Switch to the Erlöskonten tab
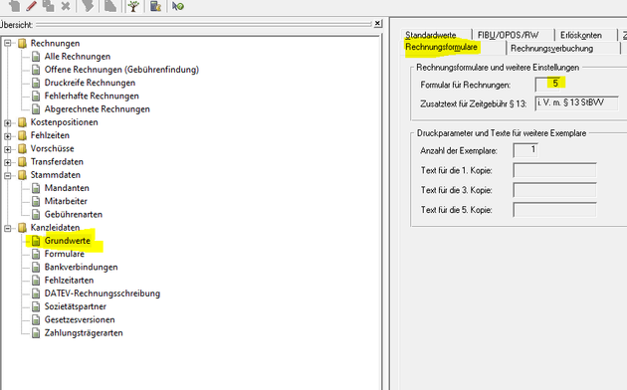This screenshot has height=390, width=627. pos(581,35)
